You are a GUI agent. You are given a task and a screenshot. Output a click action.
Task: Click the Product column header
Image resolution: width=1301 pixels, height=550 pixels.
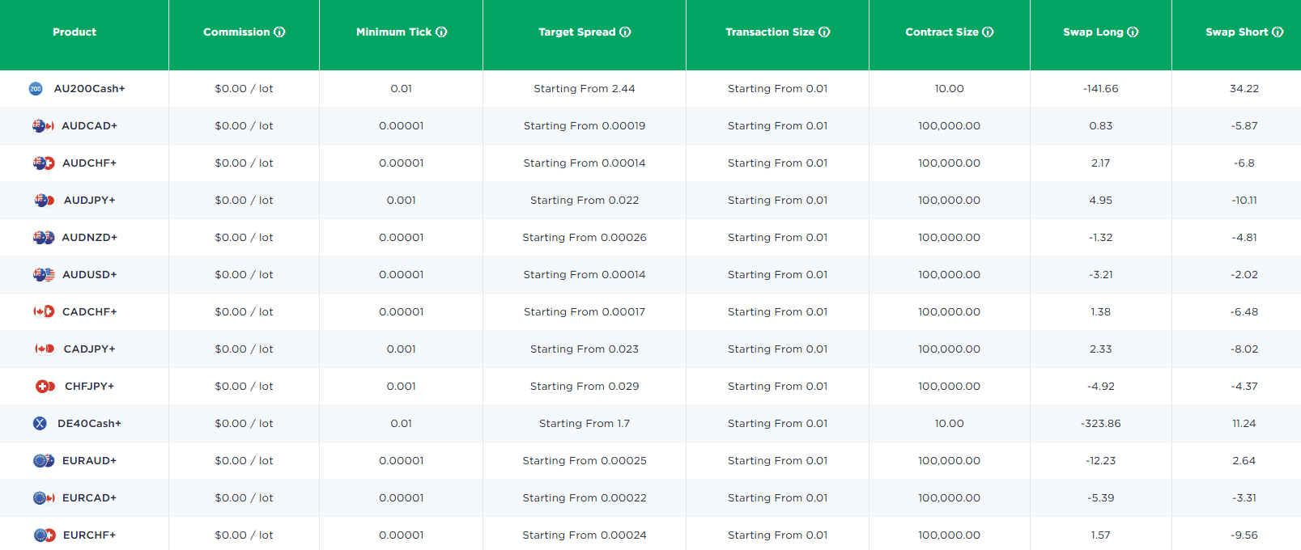pyautogui.click(x=74, y=32)
